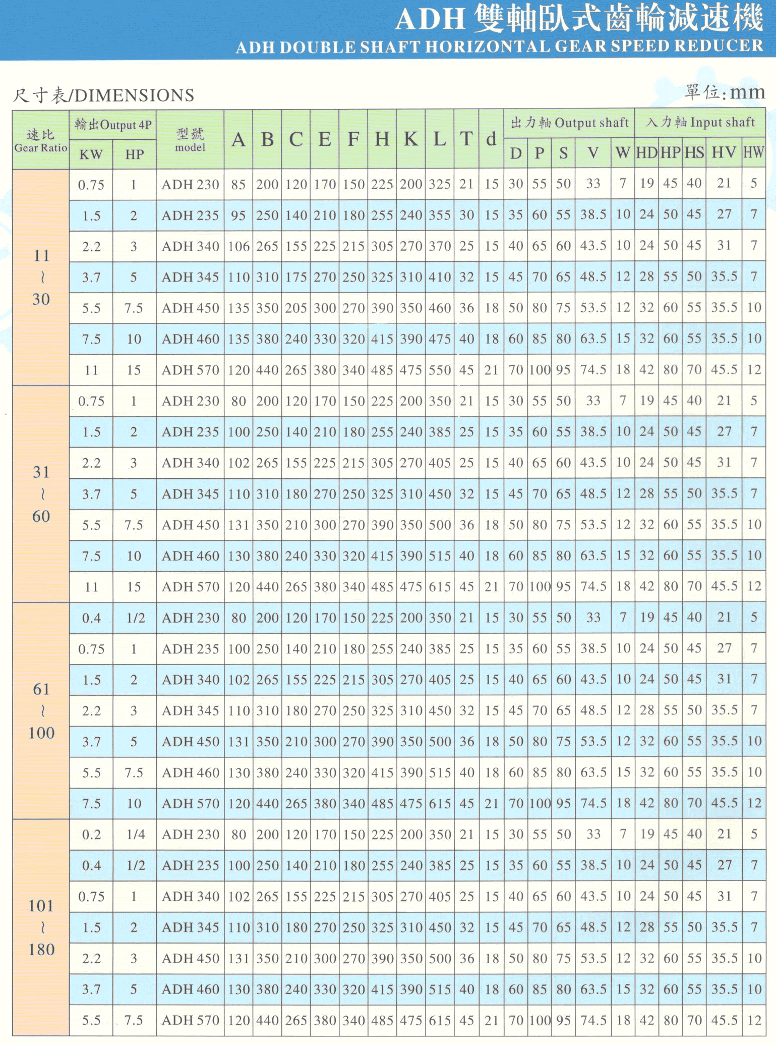Viewport: 776px width, 1046px height.
Task: Select column header L
Action: pyautogui.click(x=440, y=139)
